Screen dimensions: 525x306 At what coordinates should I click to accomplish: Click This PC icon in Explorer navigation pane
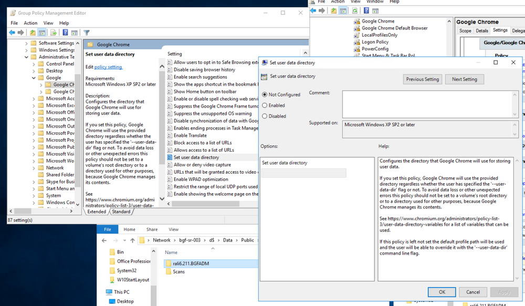(x=109, y=292)
